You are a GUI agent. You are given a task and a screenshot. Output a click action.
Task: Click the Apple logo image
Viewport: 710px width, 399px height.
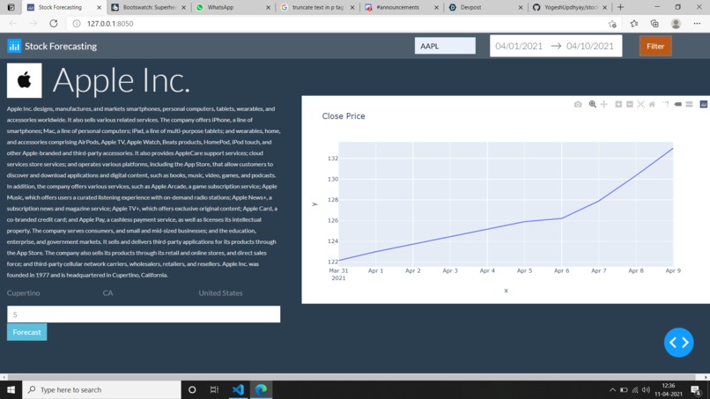25,81
